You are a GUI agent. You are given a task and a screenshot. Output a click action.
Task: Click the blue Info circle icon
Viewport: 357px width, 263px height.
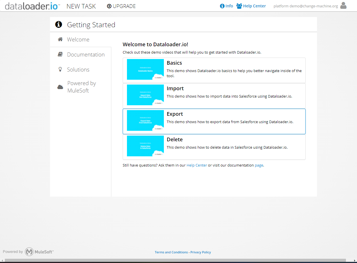click(222, 6)
